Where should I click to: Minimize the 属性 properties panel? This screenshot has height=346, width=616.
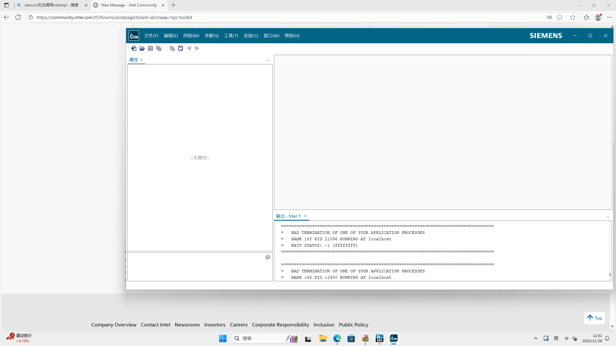click(269, 60)
